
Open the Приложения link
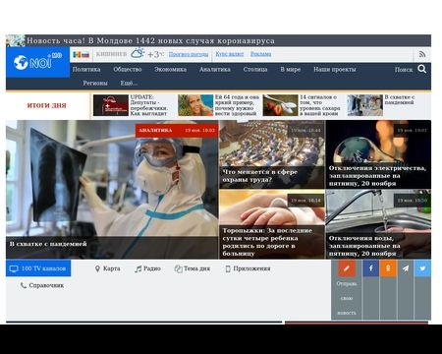tap(251, 268)
